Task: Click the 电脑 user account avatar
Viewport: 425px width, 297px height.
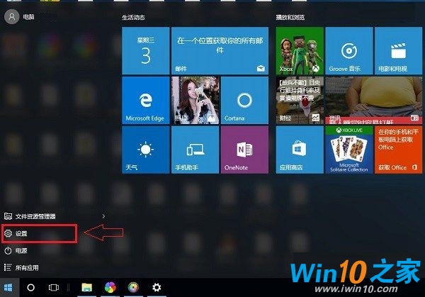Action: pos(11,17)
